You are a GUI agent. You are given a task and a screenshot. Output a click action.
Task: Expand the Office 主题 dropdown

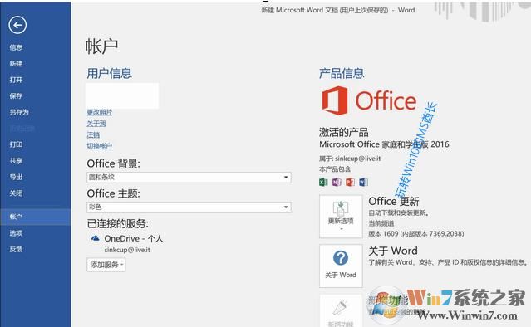point(189,207)
